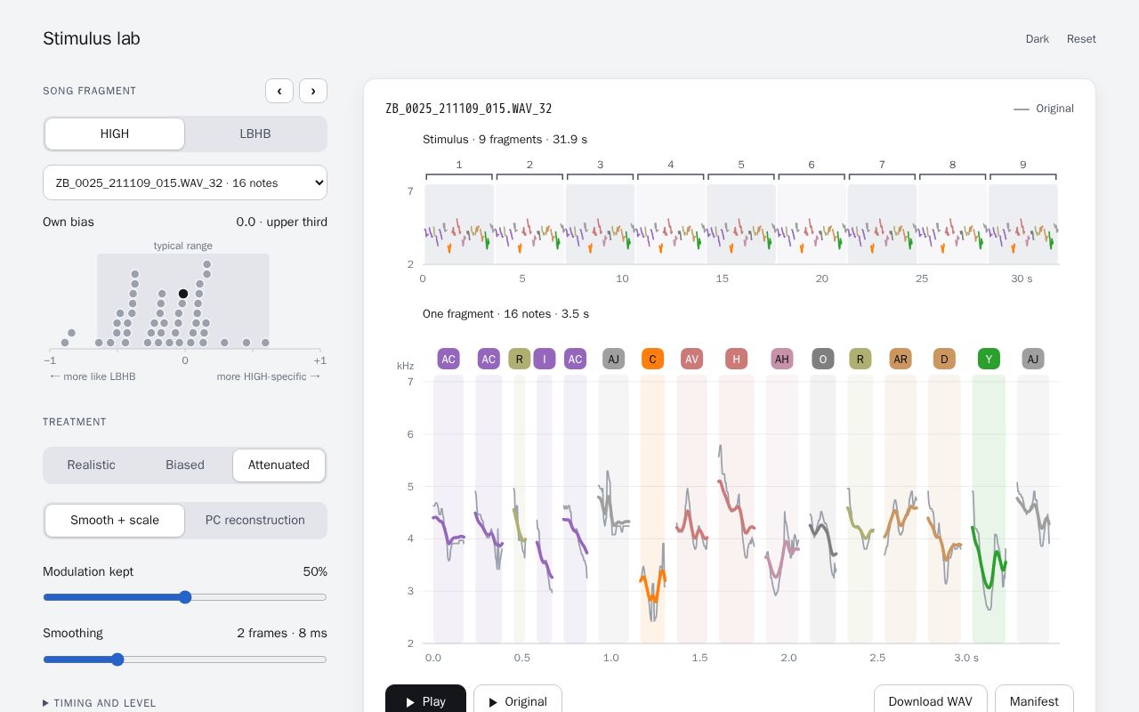Click the black dot in bias plot
Viewport: 1139px width, 712px height.
(x=183, y=294)
